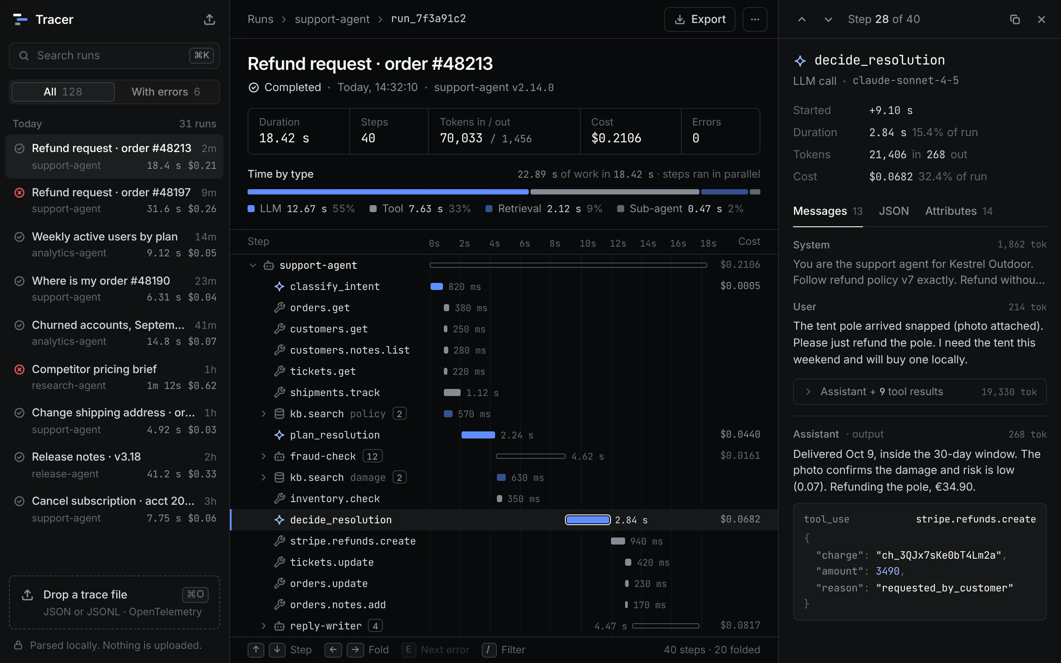Viewport: 1061px width, 663px height.
Task: Expand the kb.search policy step
Action: [x=263, y=414]
